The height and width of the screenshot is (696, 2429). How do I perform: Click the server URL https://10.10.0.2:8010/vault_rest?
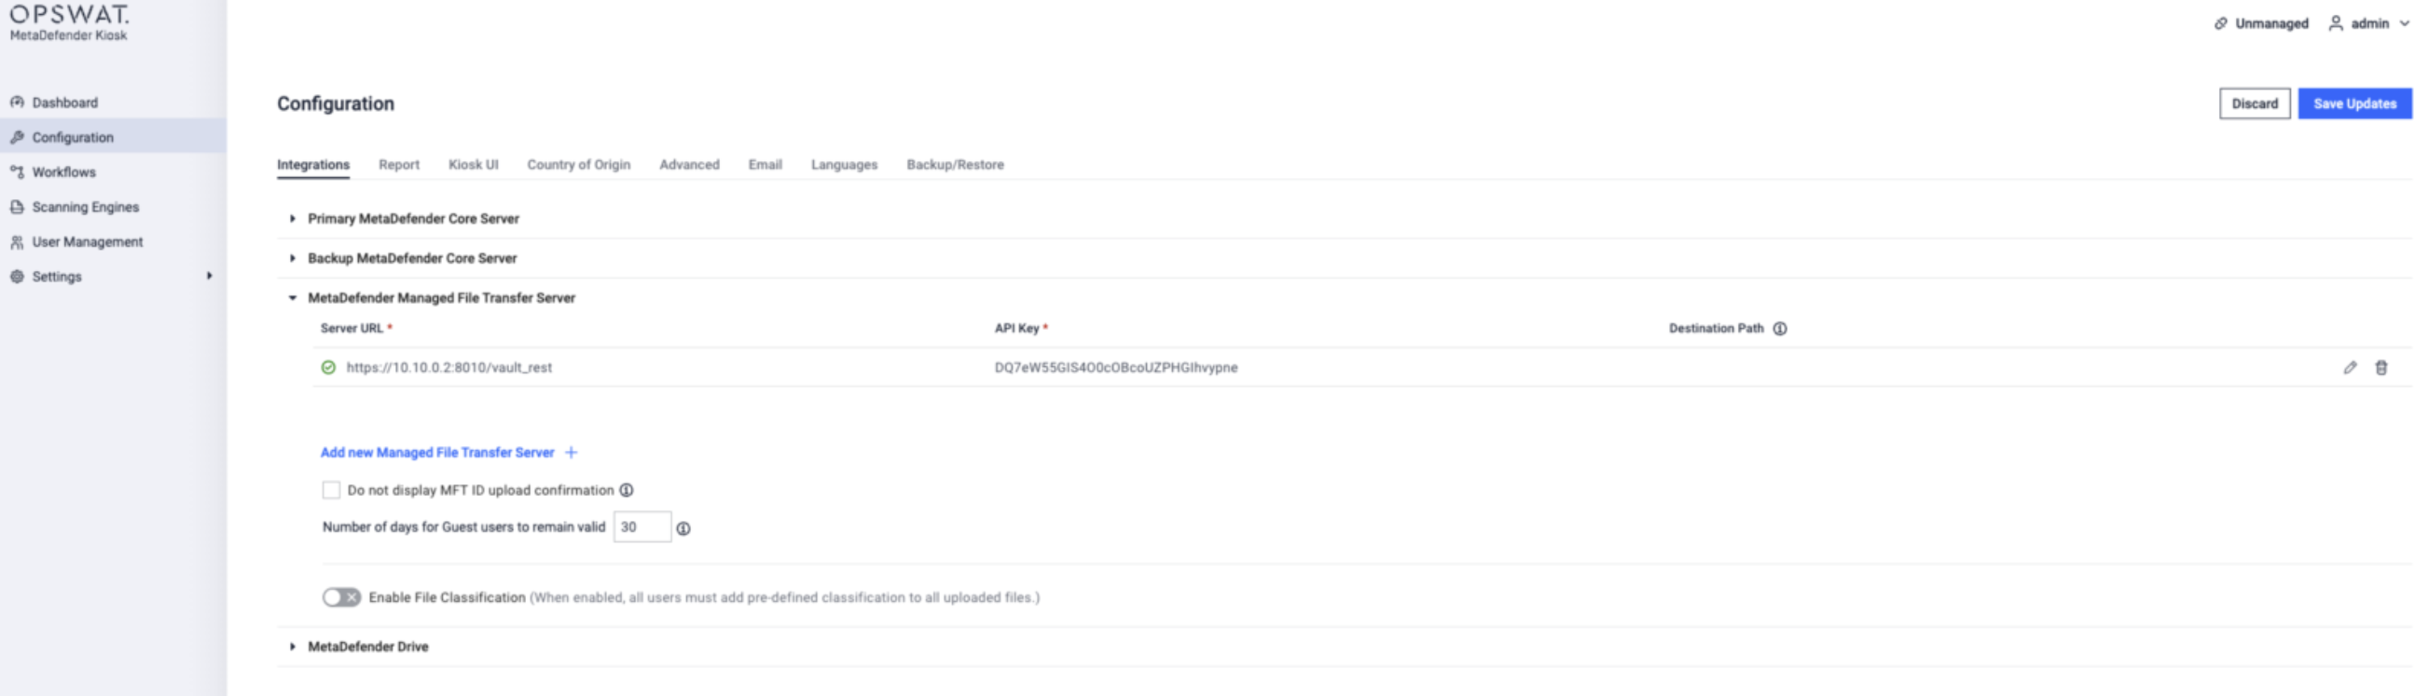coord(449,367)
